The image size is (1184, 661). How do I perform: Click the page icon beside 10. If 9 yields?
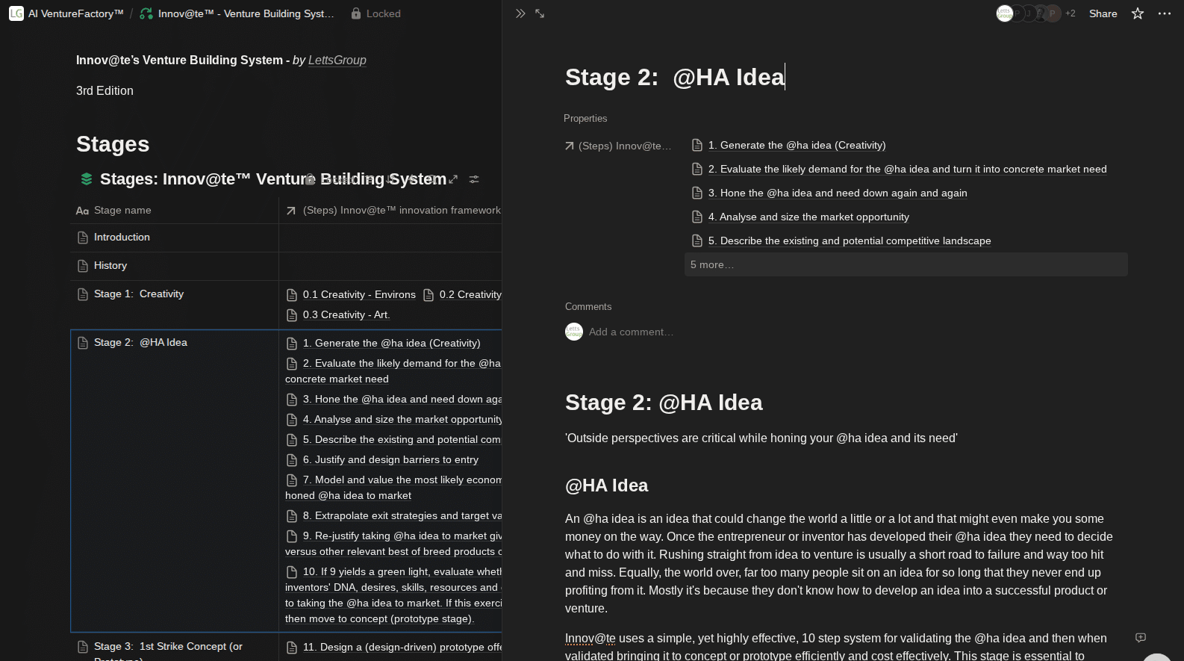click(292, 572)
